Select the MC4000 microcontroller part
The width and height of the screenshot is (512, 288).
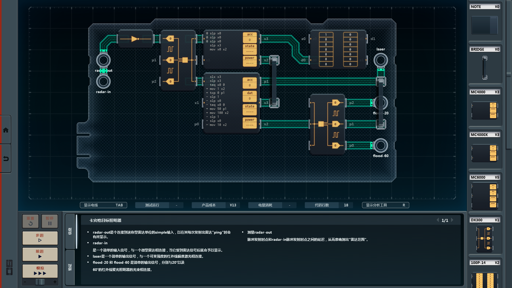pos(485,110)
